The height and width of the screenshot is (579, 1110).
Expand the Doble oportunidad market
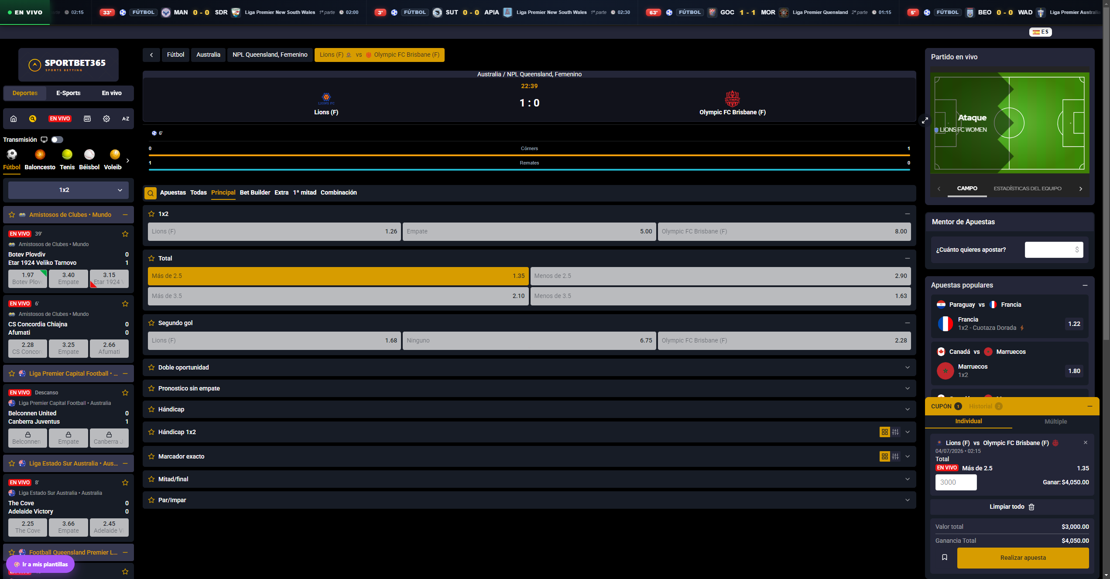pyautogui.click(x=529, y=367)
